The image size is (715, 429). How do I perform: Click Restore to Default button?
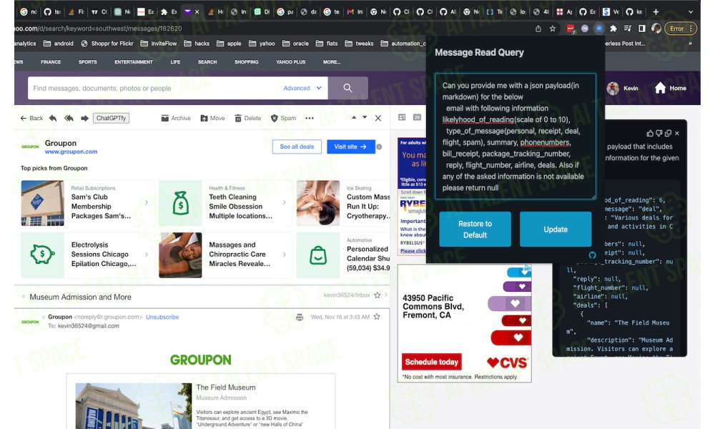point(475,230)
